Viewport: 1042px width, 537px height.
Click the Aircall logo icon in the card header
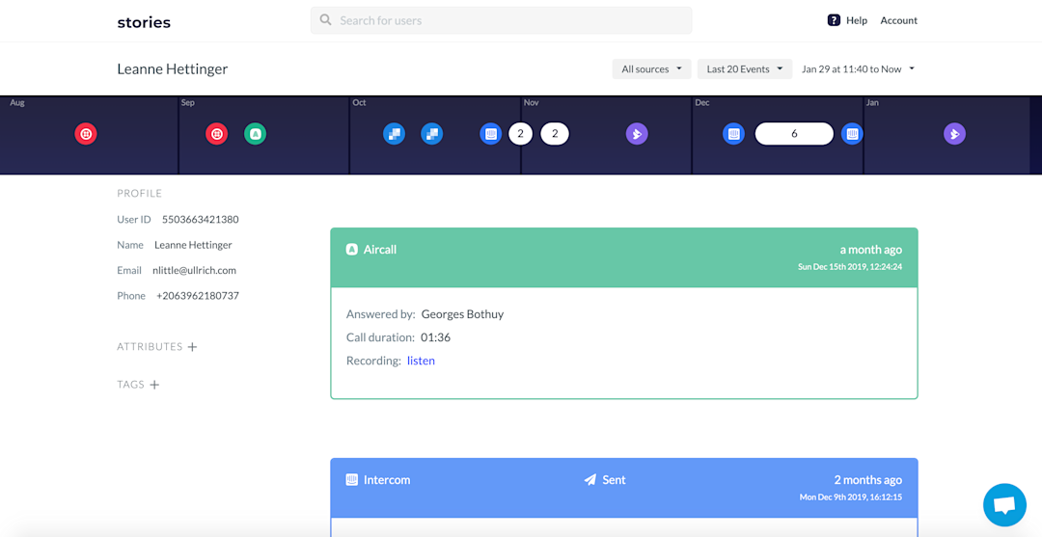(352, 250)
